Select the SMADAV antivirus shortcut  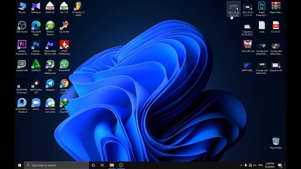tap(36, 66)
